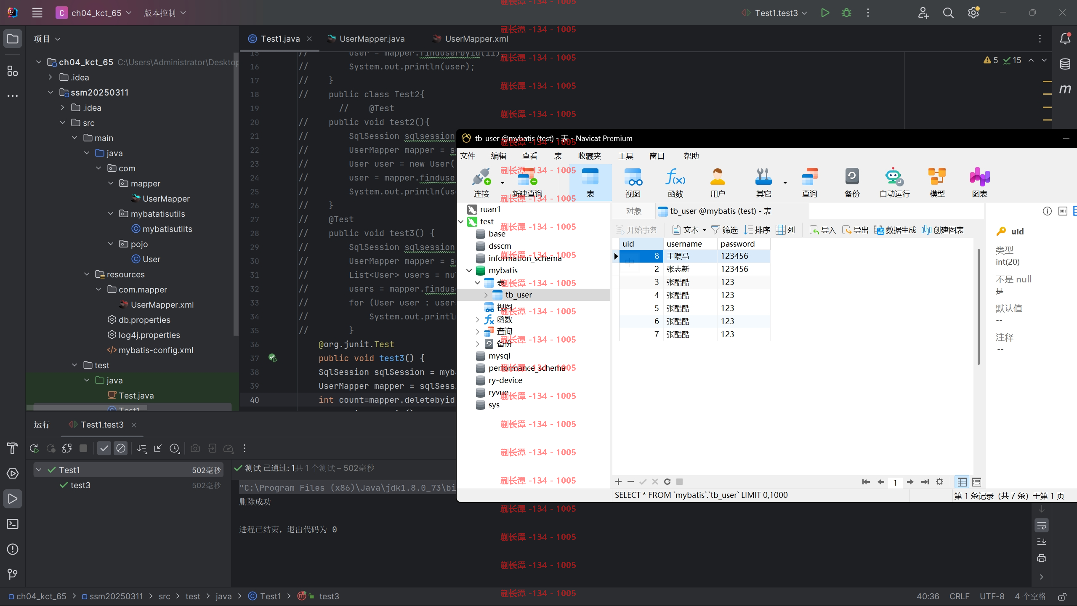The image size is (1077, 606).
Task: Click Navicat delete record minus icon
Action: pyautogui.click(x=630, y=482)
